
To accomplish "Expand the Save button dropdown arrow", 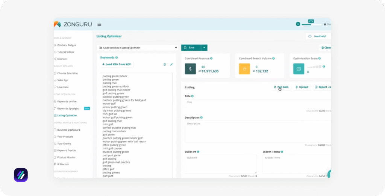I will click(x=204, y=48).
